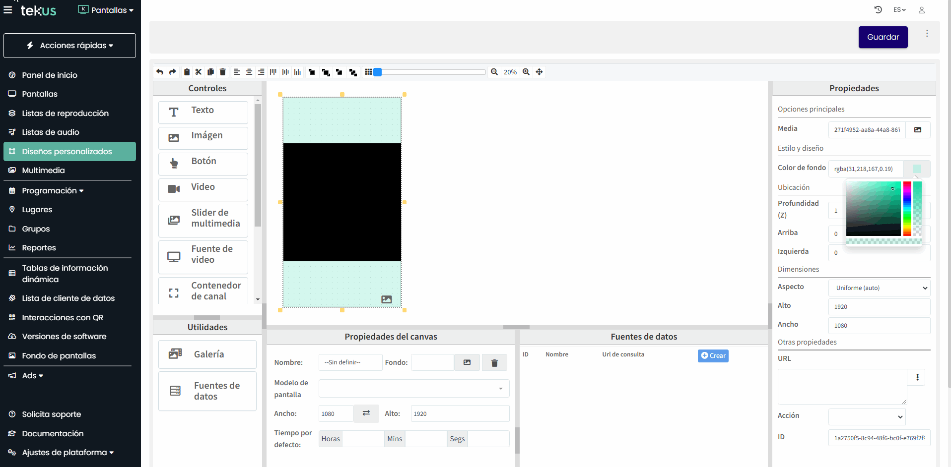This screenshot has width=951, height=467.
Task: Delete the canvas background with trash button
Action: [494, 363]
